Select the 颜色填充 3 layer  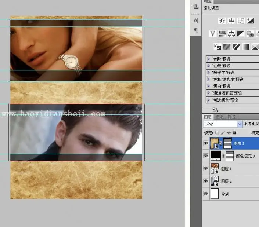click(x=245, y=156)
